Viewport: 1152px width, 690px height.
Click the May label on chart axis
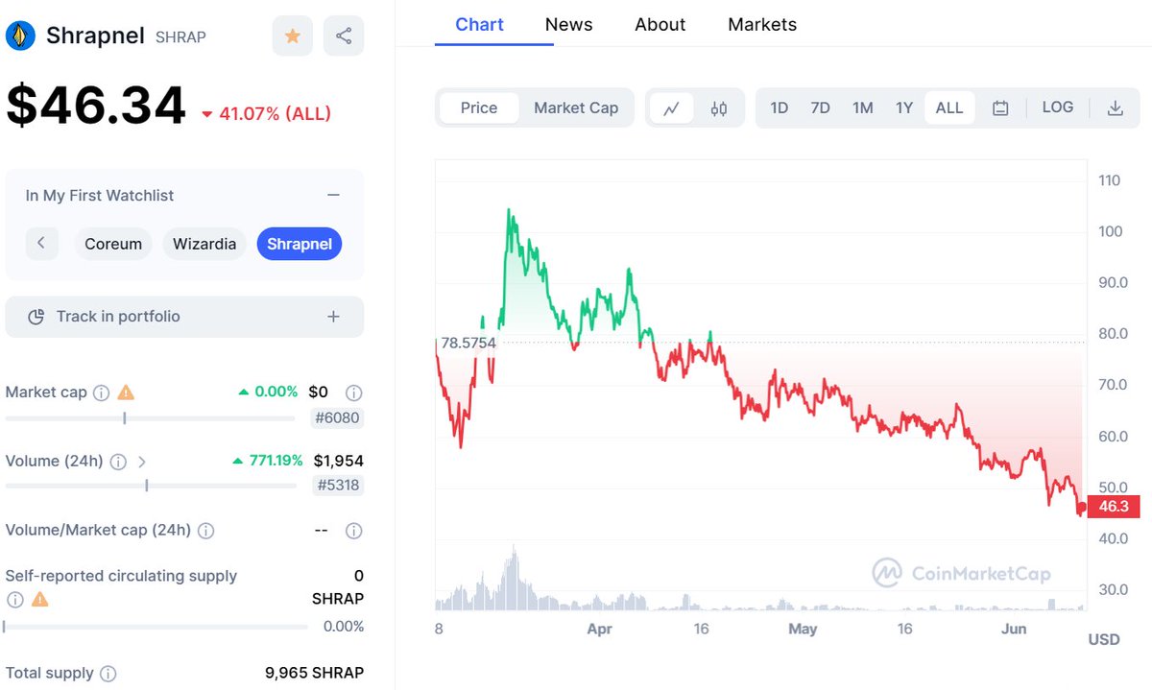click(x=803, y=629)
